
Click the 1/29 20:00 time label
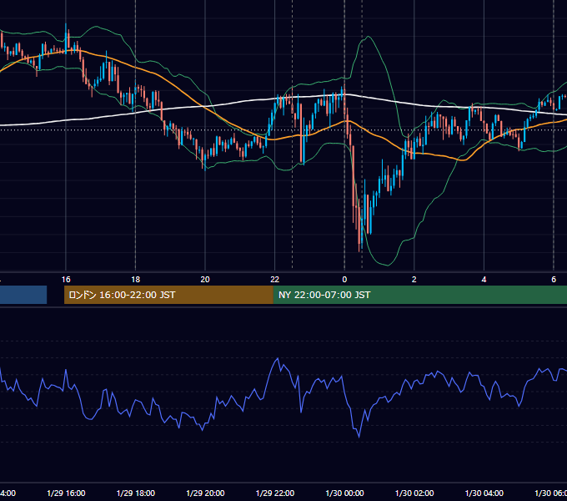[x=205, y=493]
